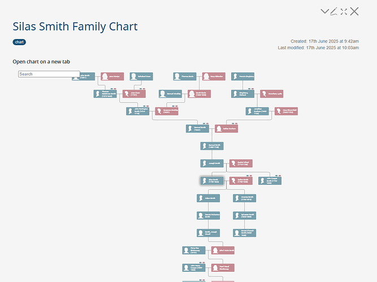This screenshot has height=282, width=377.
Task: Toggle fullscreen with the expand-arrows icon
Action: coord(344,11)
